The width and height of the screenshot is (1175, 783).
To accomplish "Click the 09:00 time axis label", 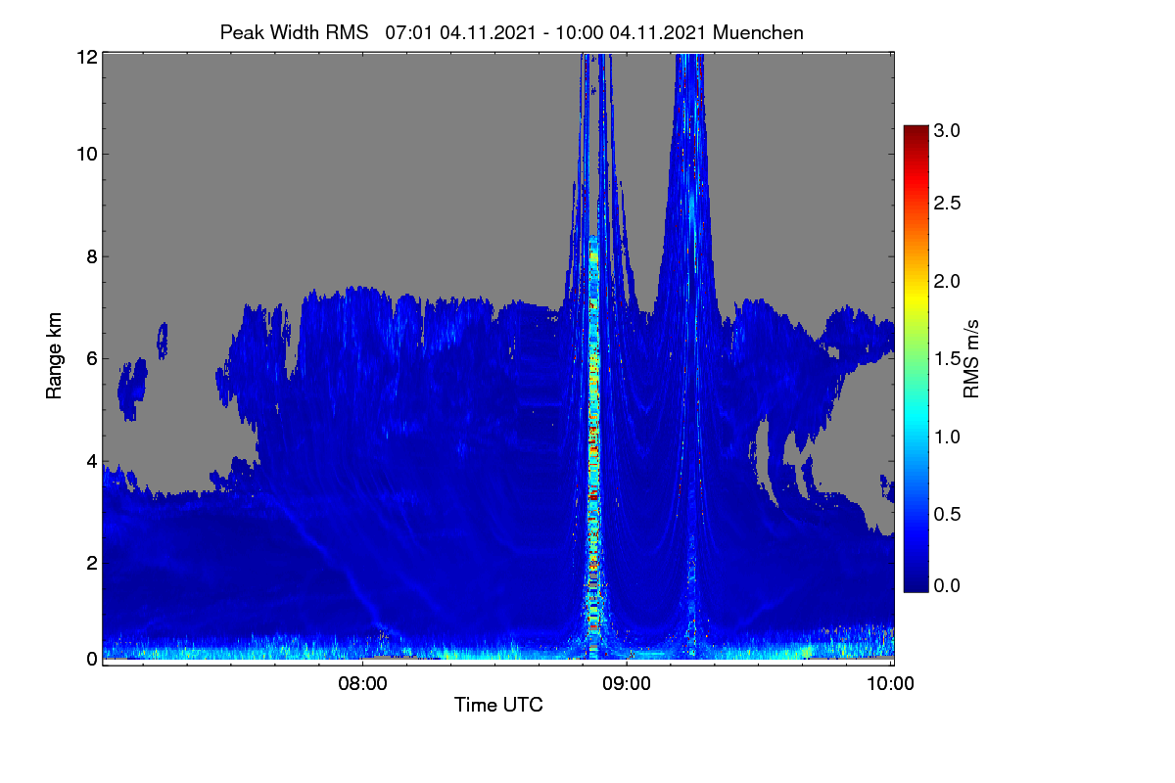I will pos(627,683).
